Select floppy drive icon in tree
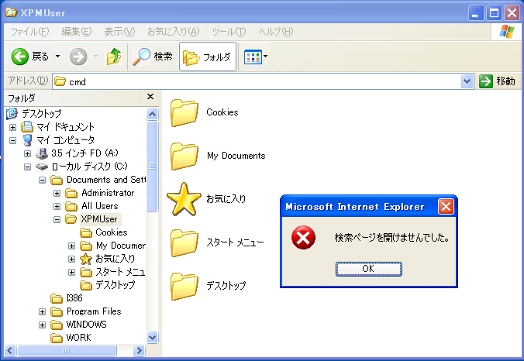This screenshot has width=524, height=361. point(42,153)
